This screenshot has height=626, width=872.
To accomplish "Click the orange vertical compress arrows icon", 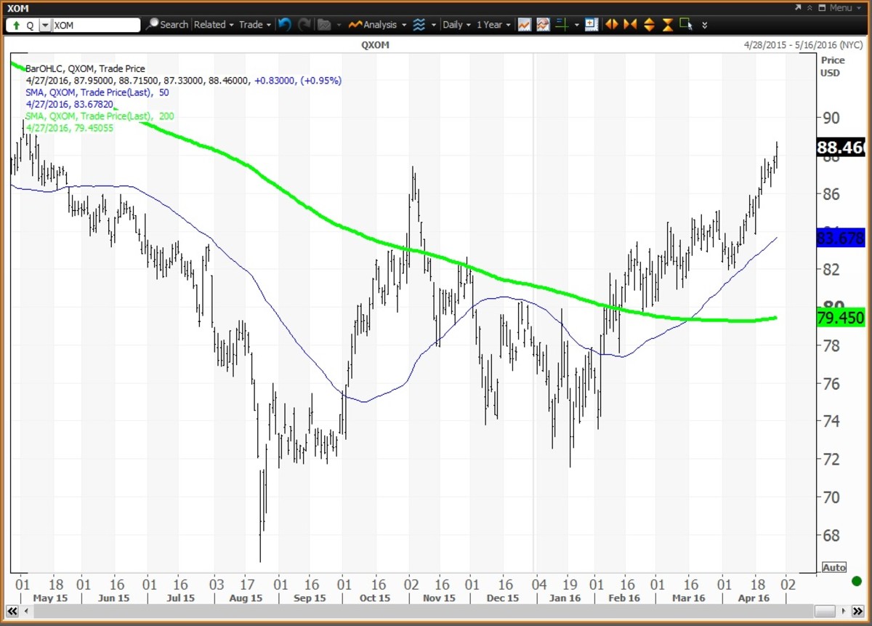I will (x=668, y=25).
